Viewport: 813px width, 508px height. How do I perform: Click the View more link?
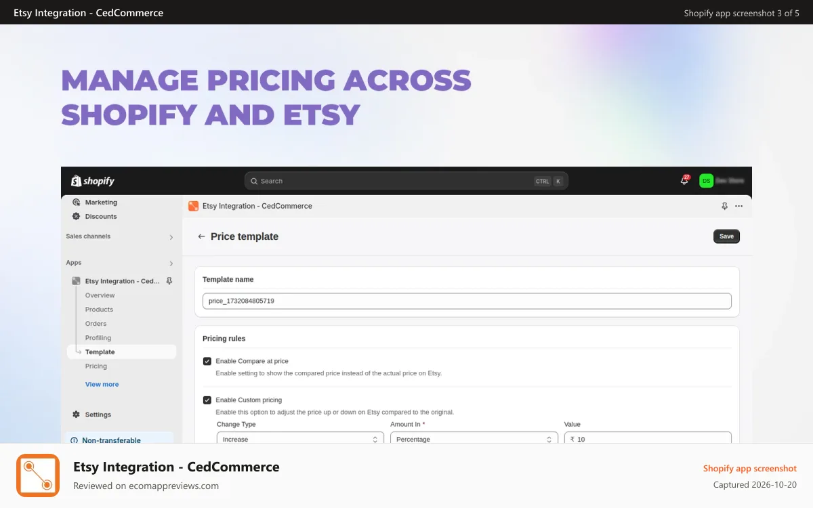coord(102,384)
